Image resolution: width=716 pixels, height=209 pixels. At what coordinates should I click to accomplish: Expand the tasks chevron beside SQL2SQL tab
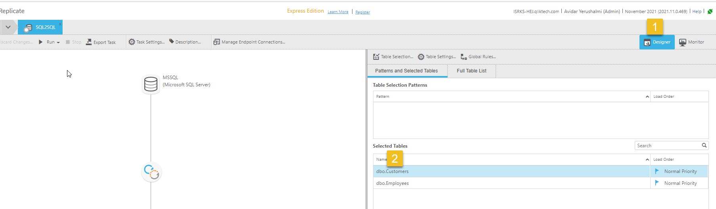(8, 27)
